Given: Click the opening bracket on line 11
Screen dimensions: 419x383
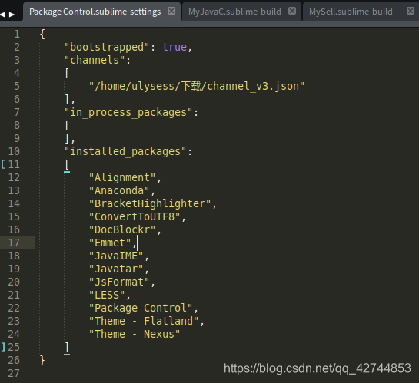Looking at the screenshot, I should (x=67, y=164).
